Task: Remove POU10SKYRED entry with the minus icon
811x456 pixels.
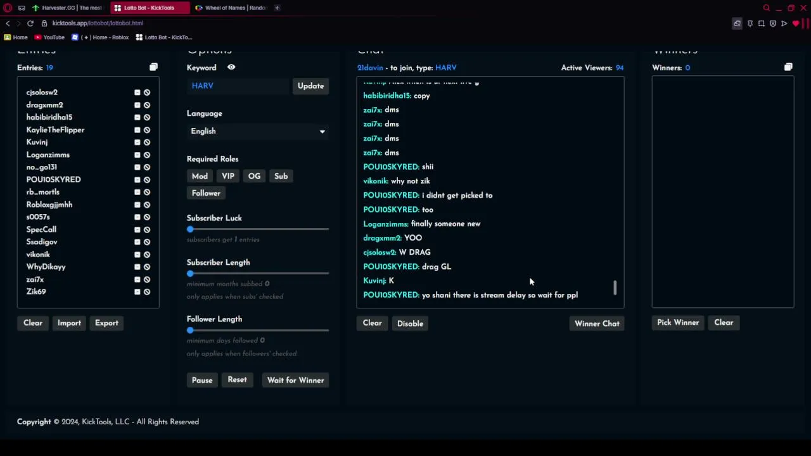Action: 137,180
